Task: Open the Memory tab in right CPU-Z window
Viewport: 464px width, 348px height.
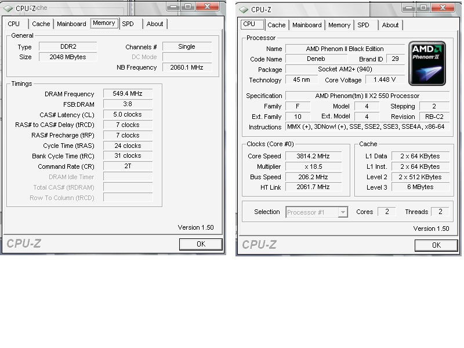Action: click(339, 25)
